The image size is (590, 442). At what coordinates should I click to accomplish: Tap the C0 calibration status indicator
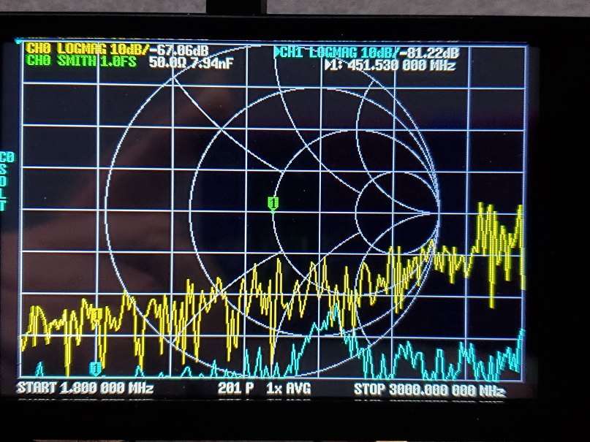[x=7, y=157]
